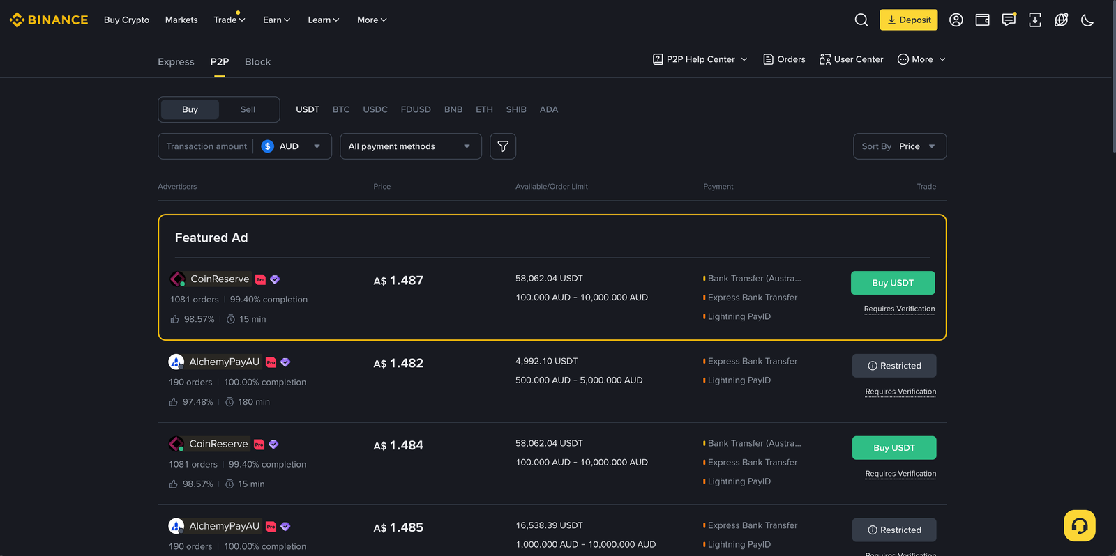
Task: Open the user profile icon
Action: pos(956,20)
